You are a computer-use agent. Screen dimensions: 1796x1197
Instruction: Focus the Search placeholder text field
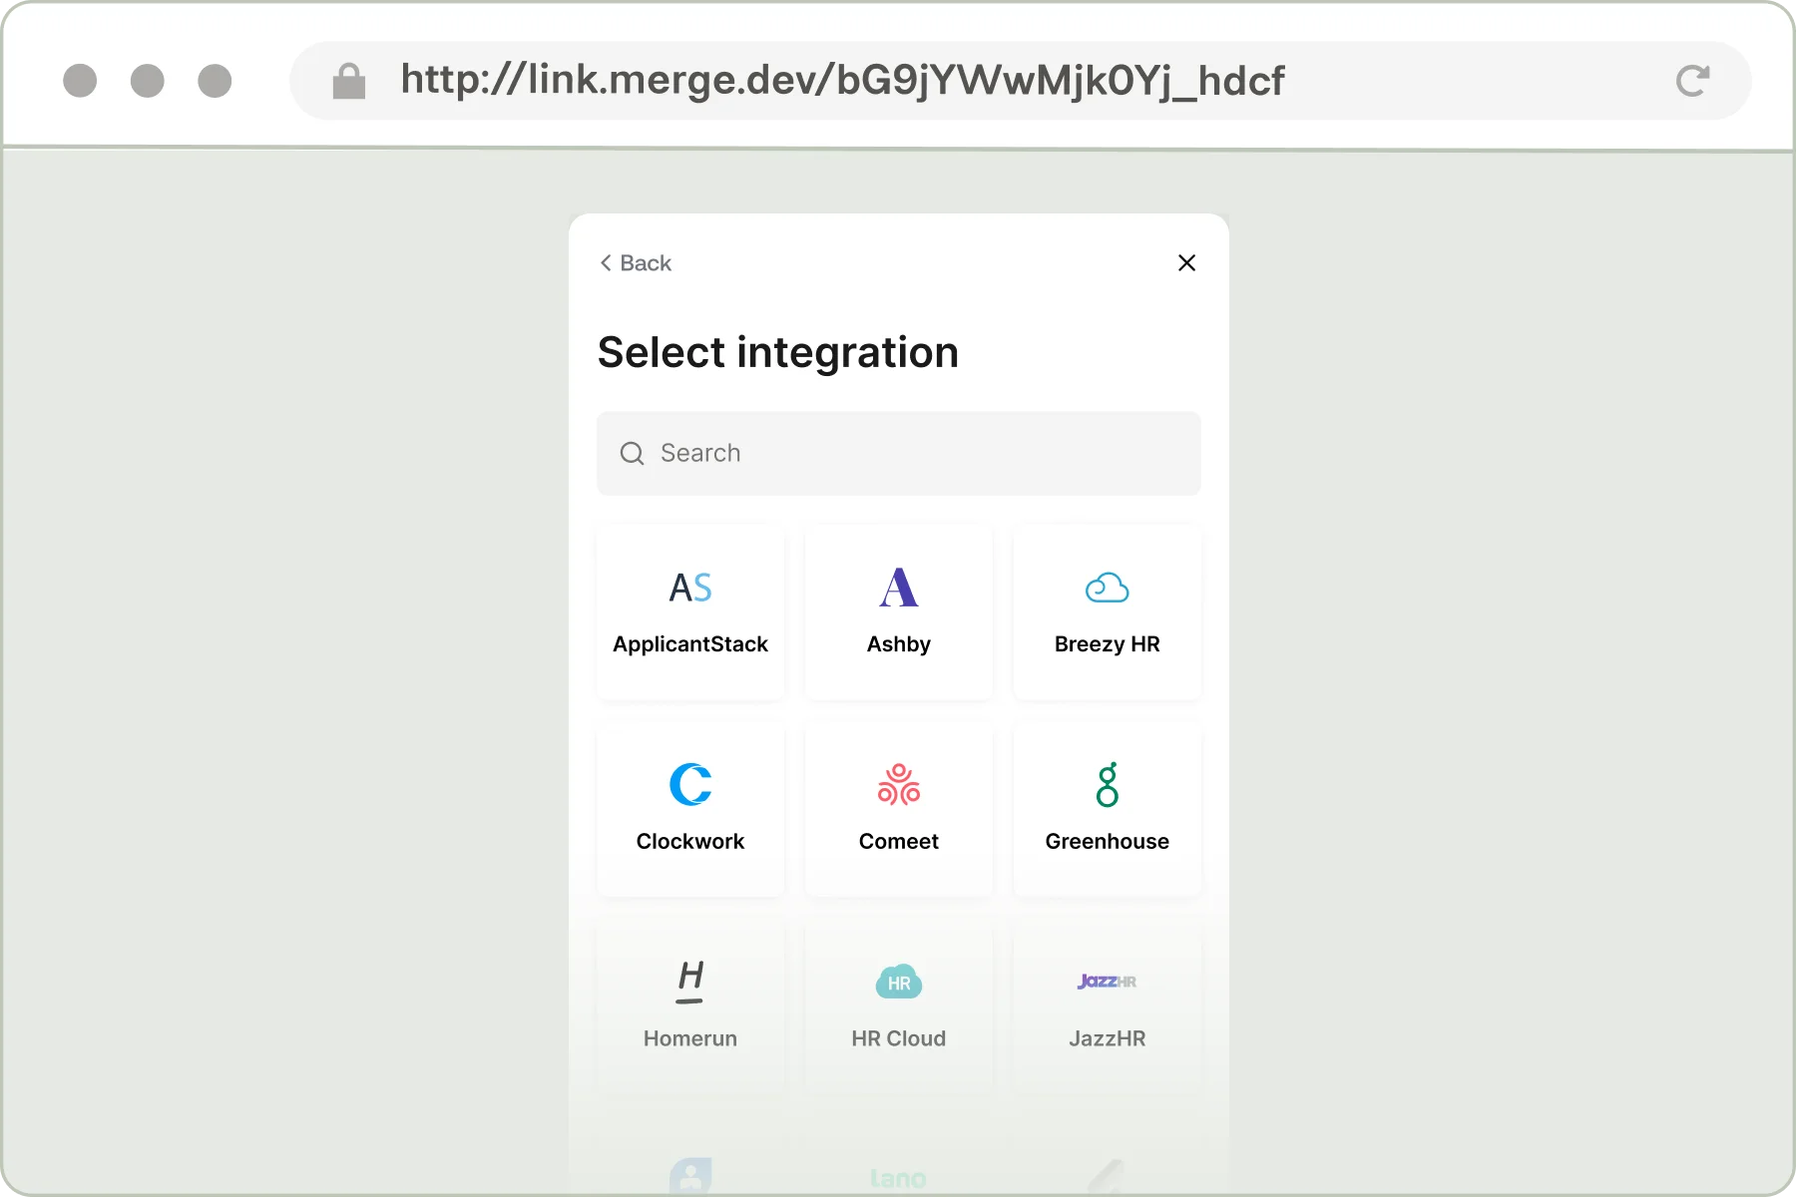click(899, 454)
